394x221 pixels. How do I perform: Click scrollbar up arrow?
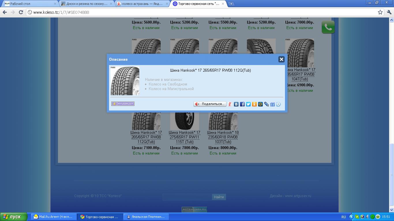click(392, 20)
